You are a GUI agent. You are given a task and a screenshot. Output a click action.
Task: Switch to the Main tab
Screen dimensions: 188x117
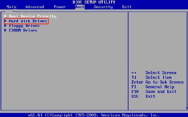pyautogui.click(x=11, y=7)
